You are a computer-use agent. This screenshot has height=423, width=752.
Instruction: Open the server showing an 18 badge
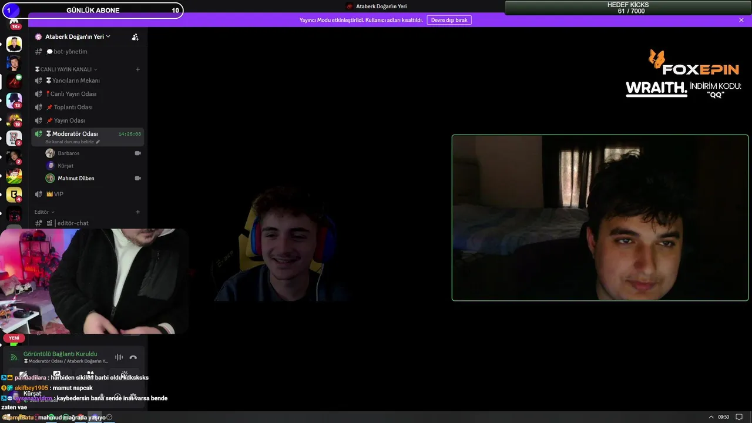pos(14,119)
